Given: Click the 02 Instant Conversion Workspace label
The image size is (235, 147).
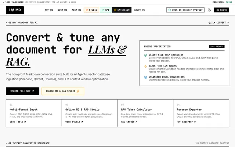Looking at the screenshot, I should click(28, 143).
